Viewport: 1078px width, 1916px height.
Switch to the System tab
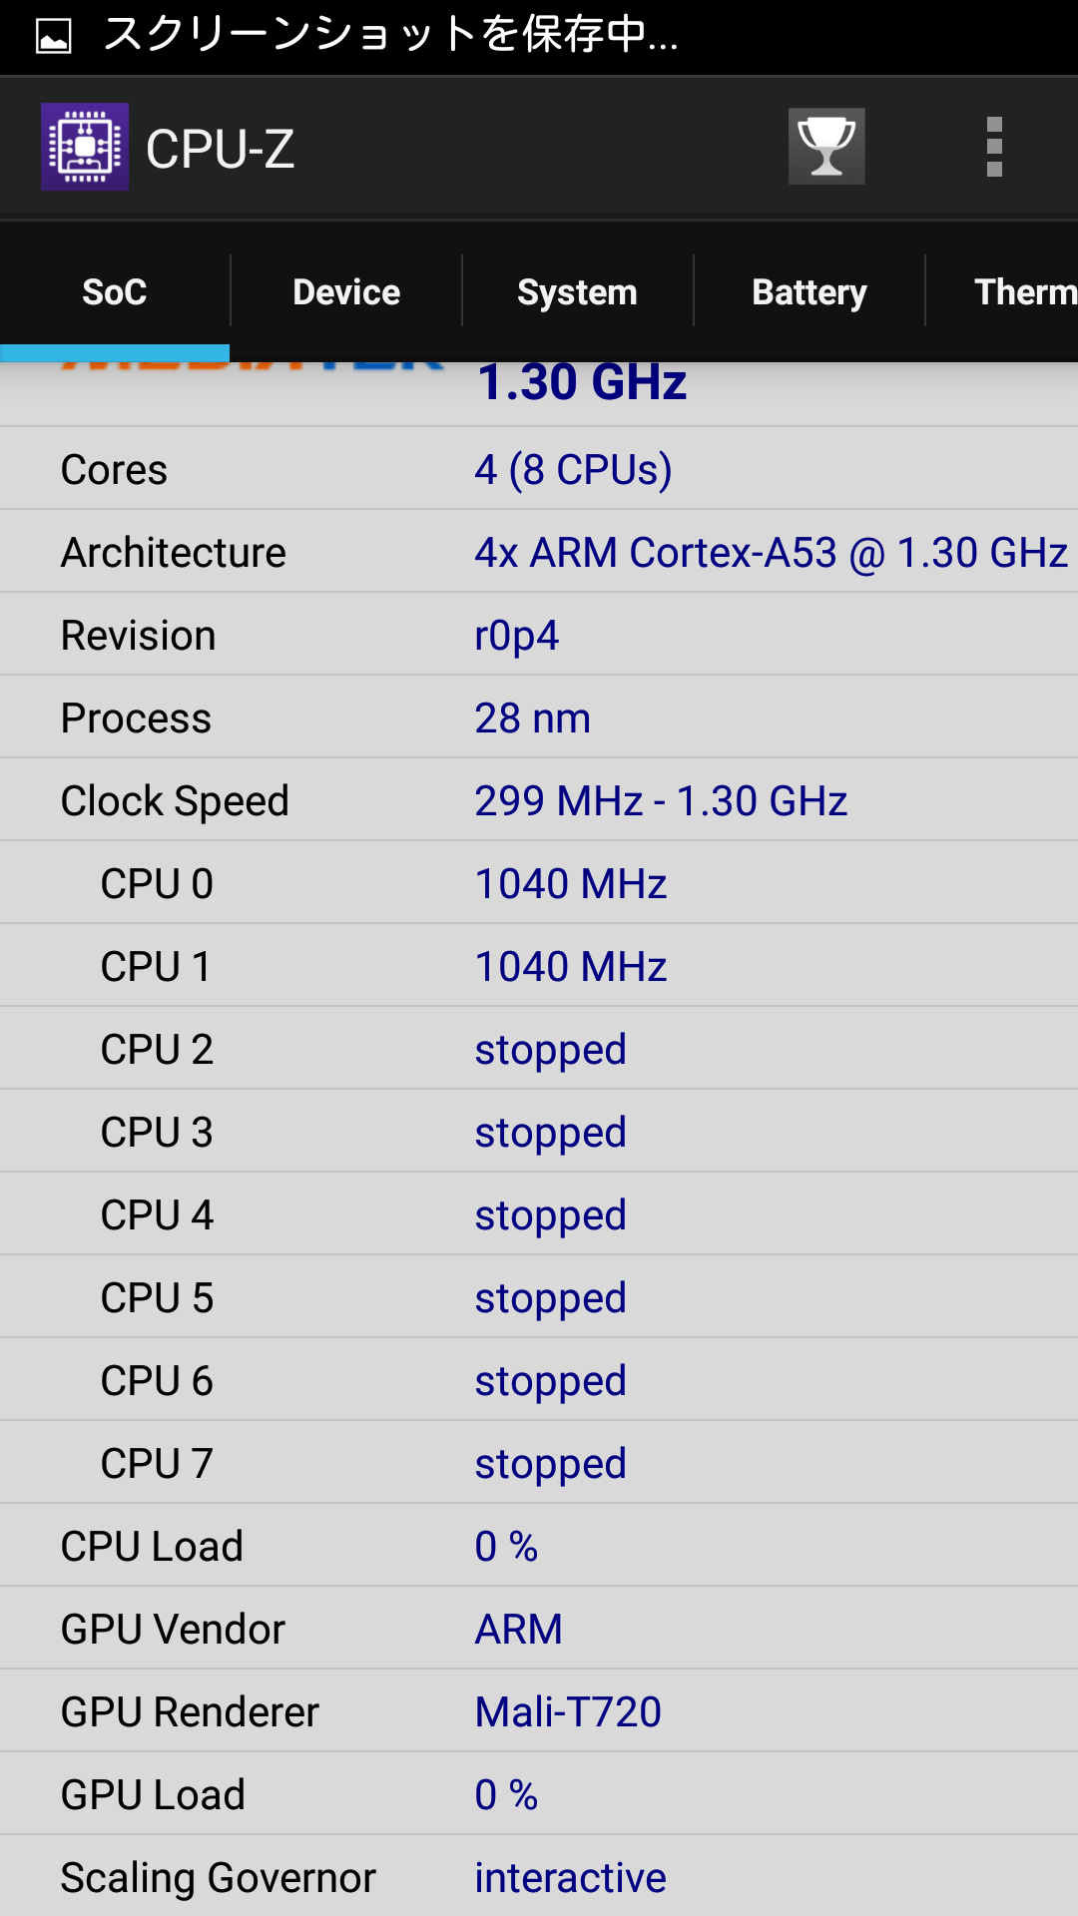[577, 291]
